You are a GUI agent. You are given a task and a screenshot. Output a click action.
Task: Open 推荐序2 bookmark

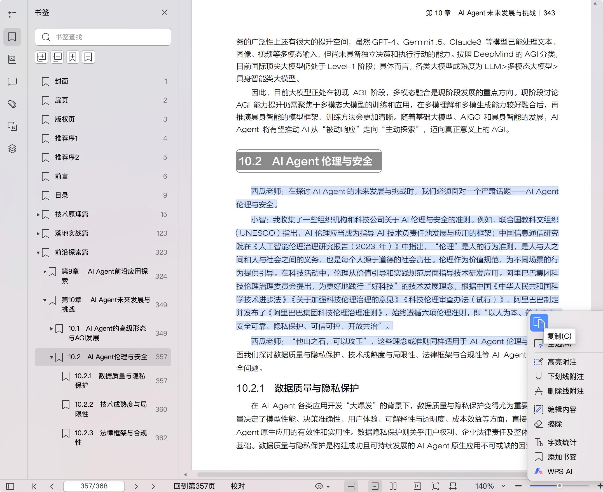point(103,157)
